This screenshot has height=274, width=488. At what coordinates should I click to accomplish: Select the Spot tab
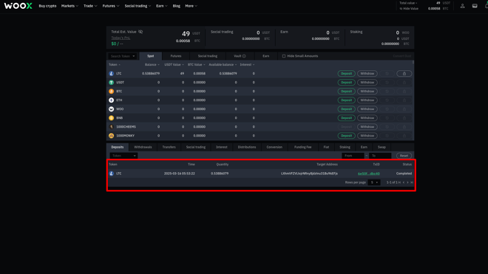click(151, 56)
